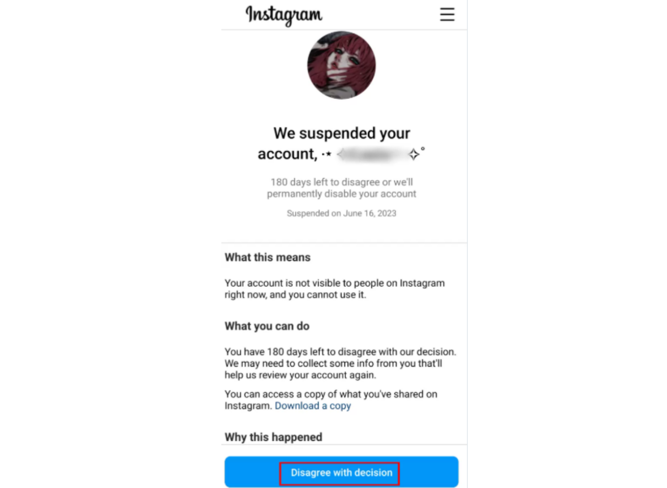Screen dimensions: 667x488
Task: Click the 'right now, and you cannot use it' line
Action: 295,295
